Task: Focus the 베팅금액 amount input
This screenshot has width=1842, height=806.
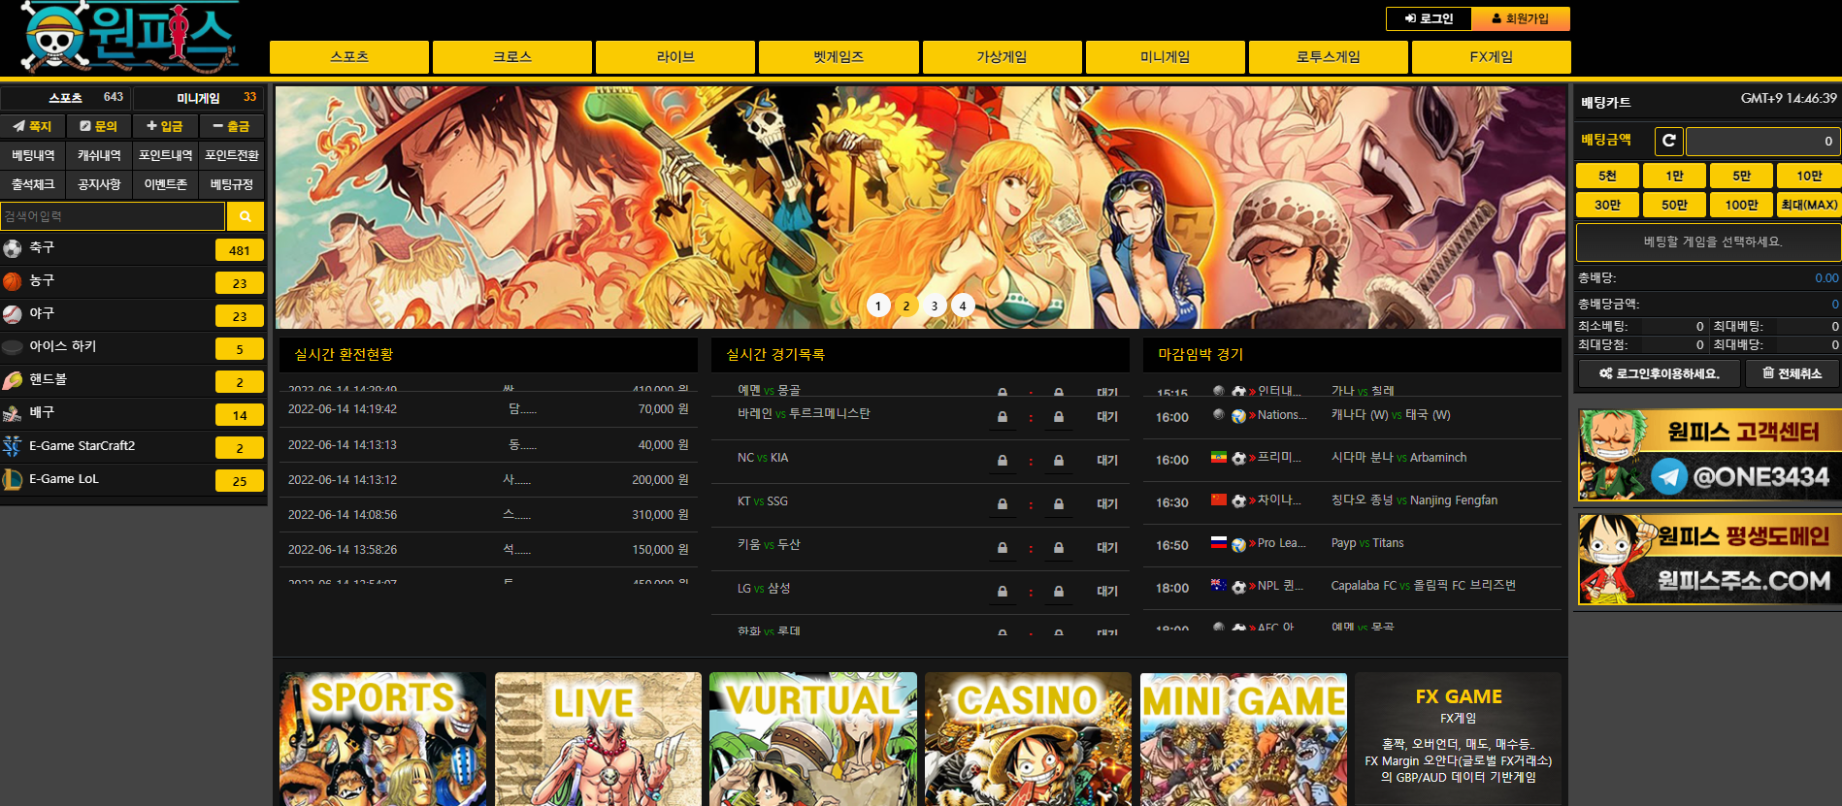Action: pyautogui.click(x=1762, y=141)
